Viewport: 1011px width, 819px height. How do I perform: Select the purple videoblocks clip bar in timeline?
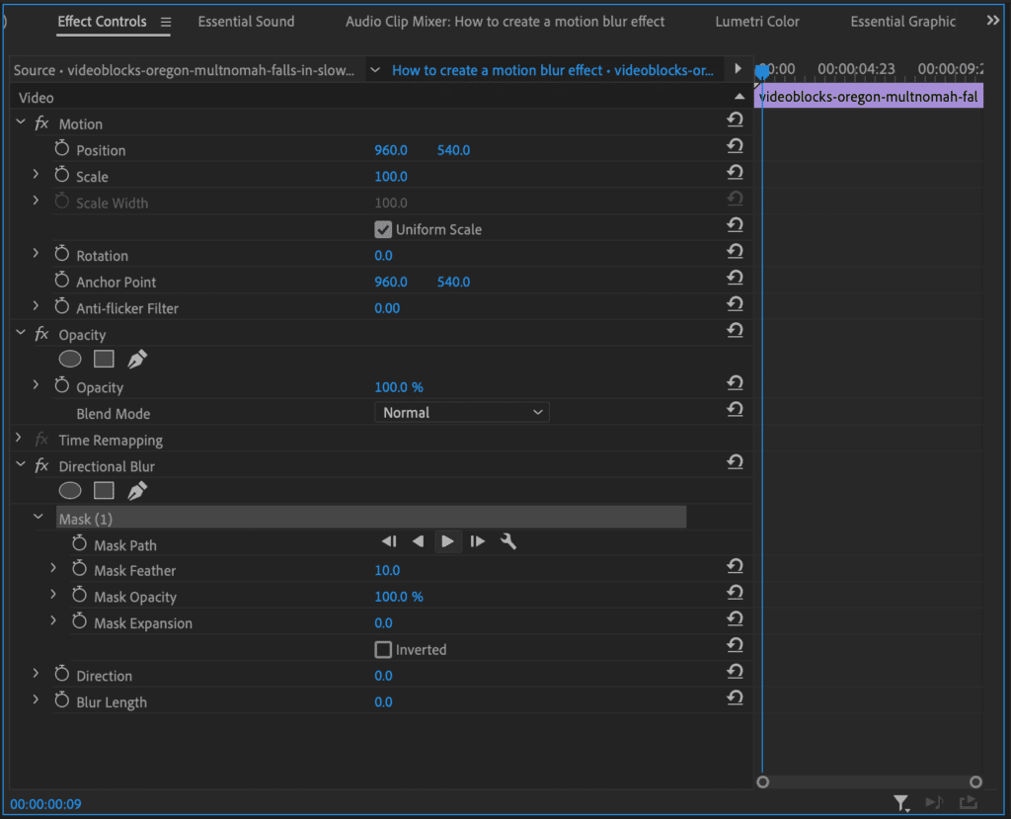click(869, 97)
